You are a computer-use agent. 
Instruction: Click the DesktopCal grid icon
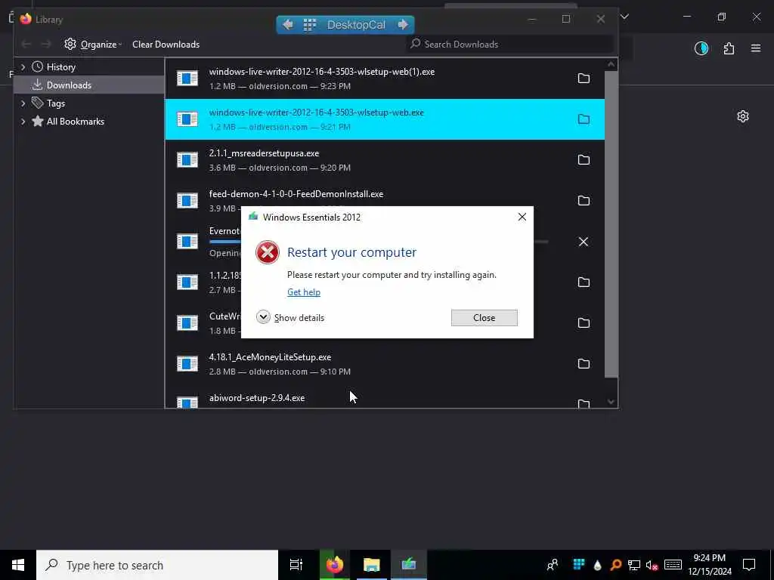pos(309,25)
